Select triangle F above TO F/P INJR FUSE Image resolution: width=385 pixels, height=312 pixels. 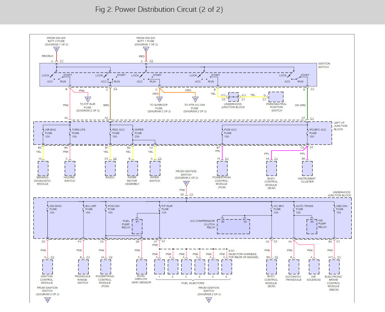(x=88, y=99)
